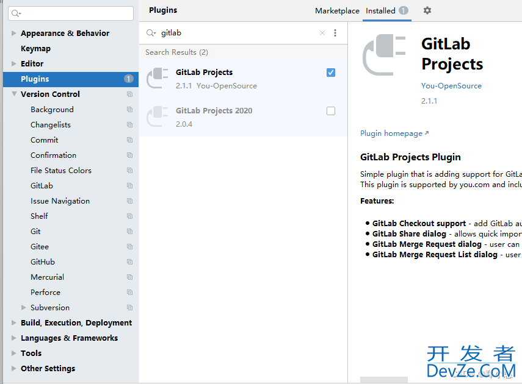The height and width of the screenshot is (384, 522).
Task: Click project-level icon beside Commit
Action: pos(130,140)
